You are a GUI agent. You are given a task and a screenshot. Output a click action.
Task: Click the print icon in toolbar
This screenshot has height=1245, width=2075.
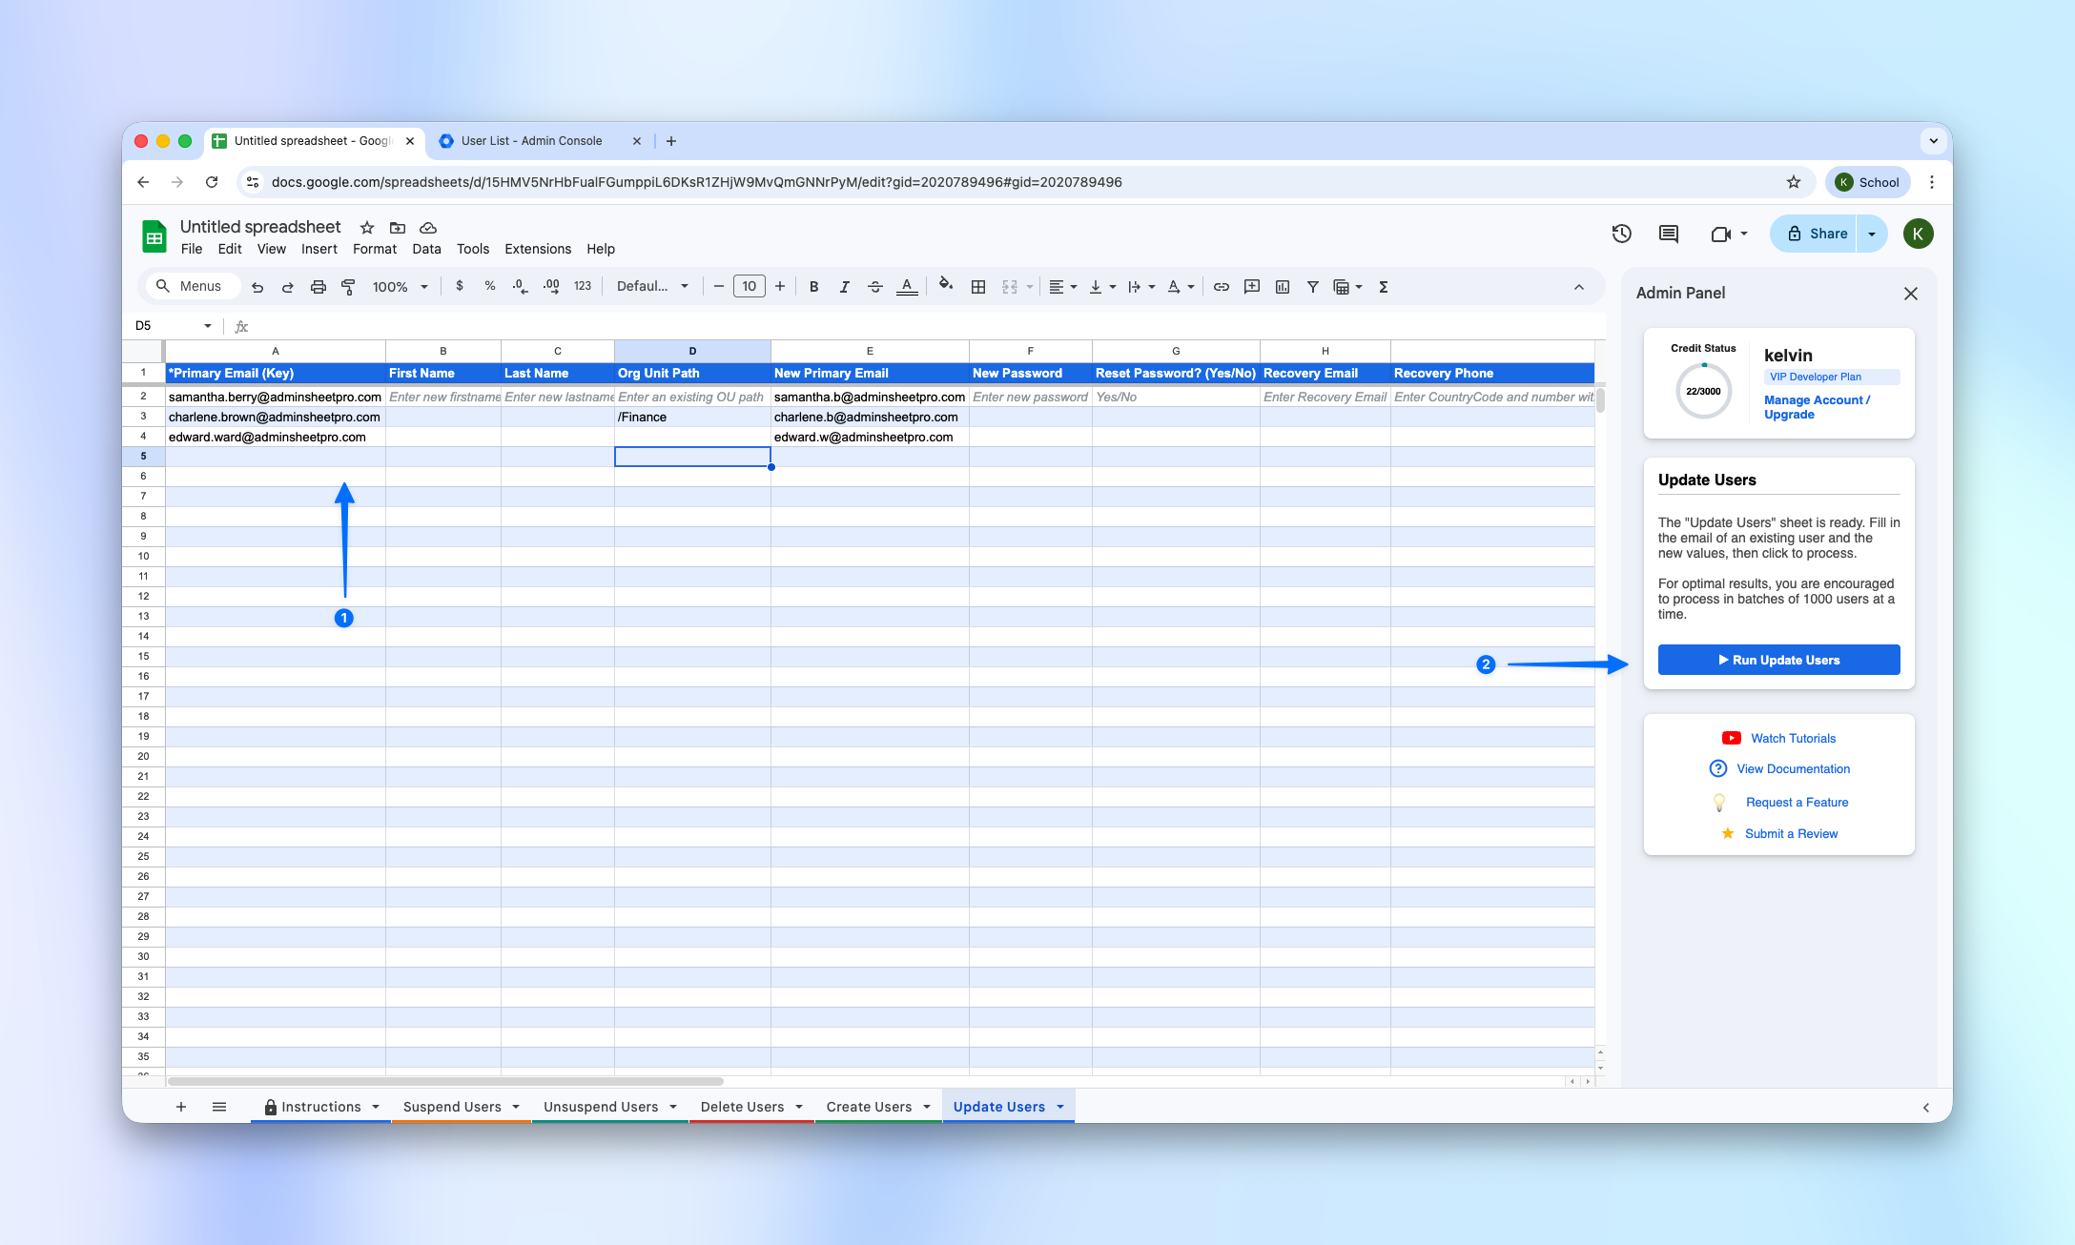click(x=318, y=287)
